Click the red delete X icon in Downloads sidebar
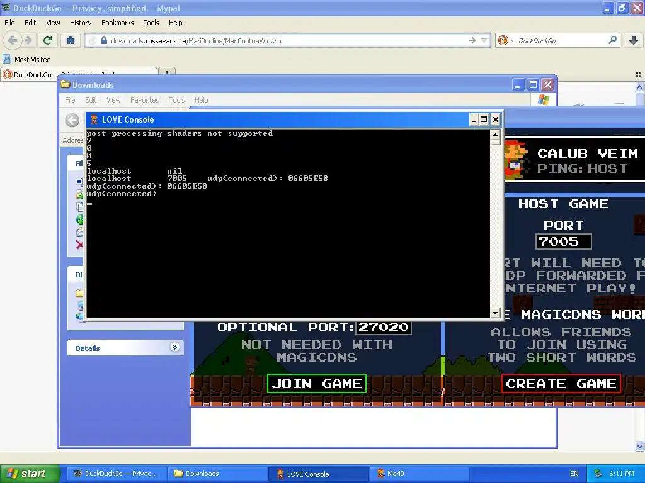This screenshot has width=645, height=483. pos(80,245)
